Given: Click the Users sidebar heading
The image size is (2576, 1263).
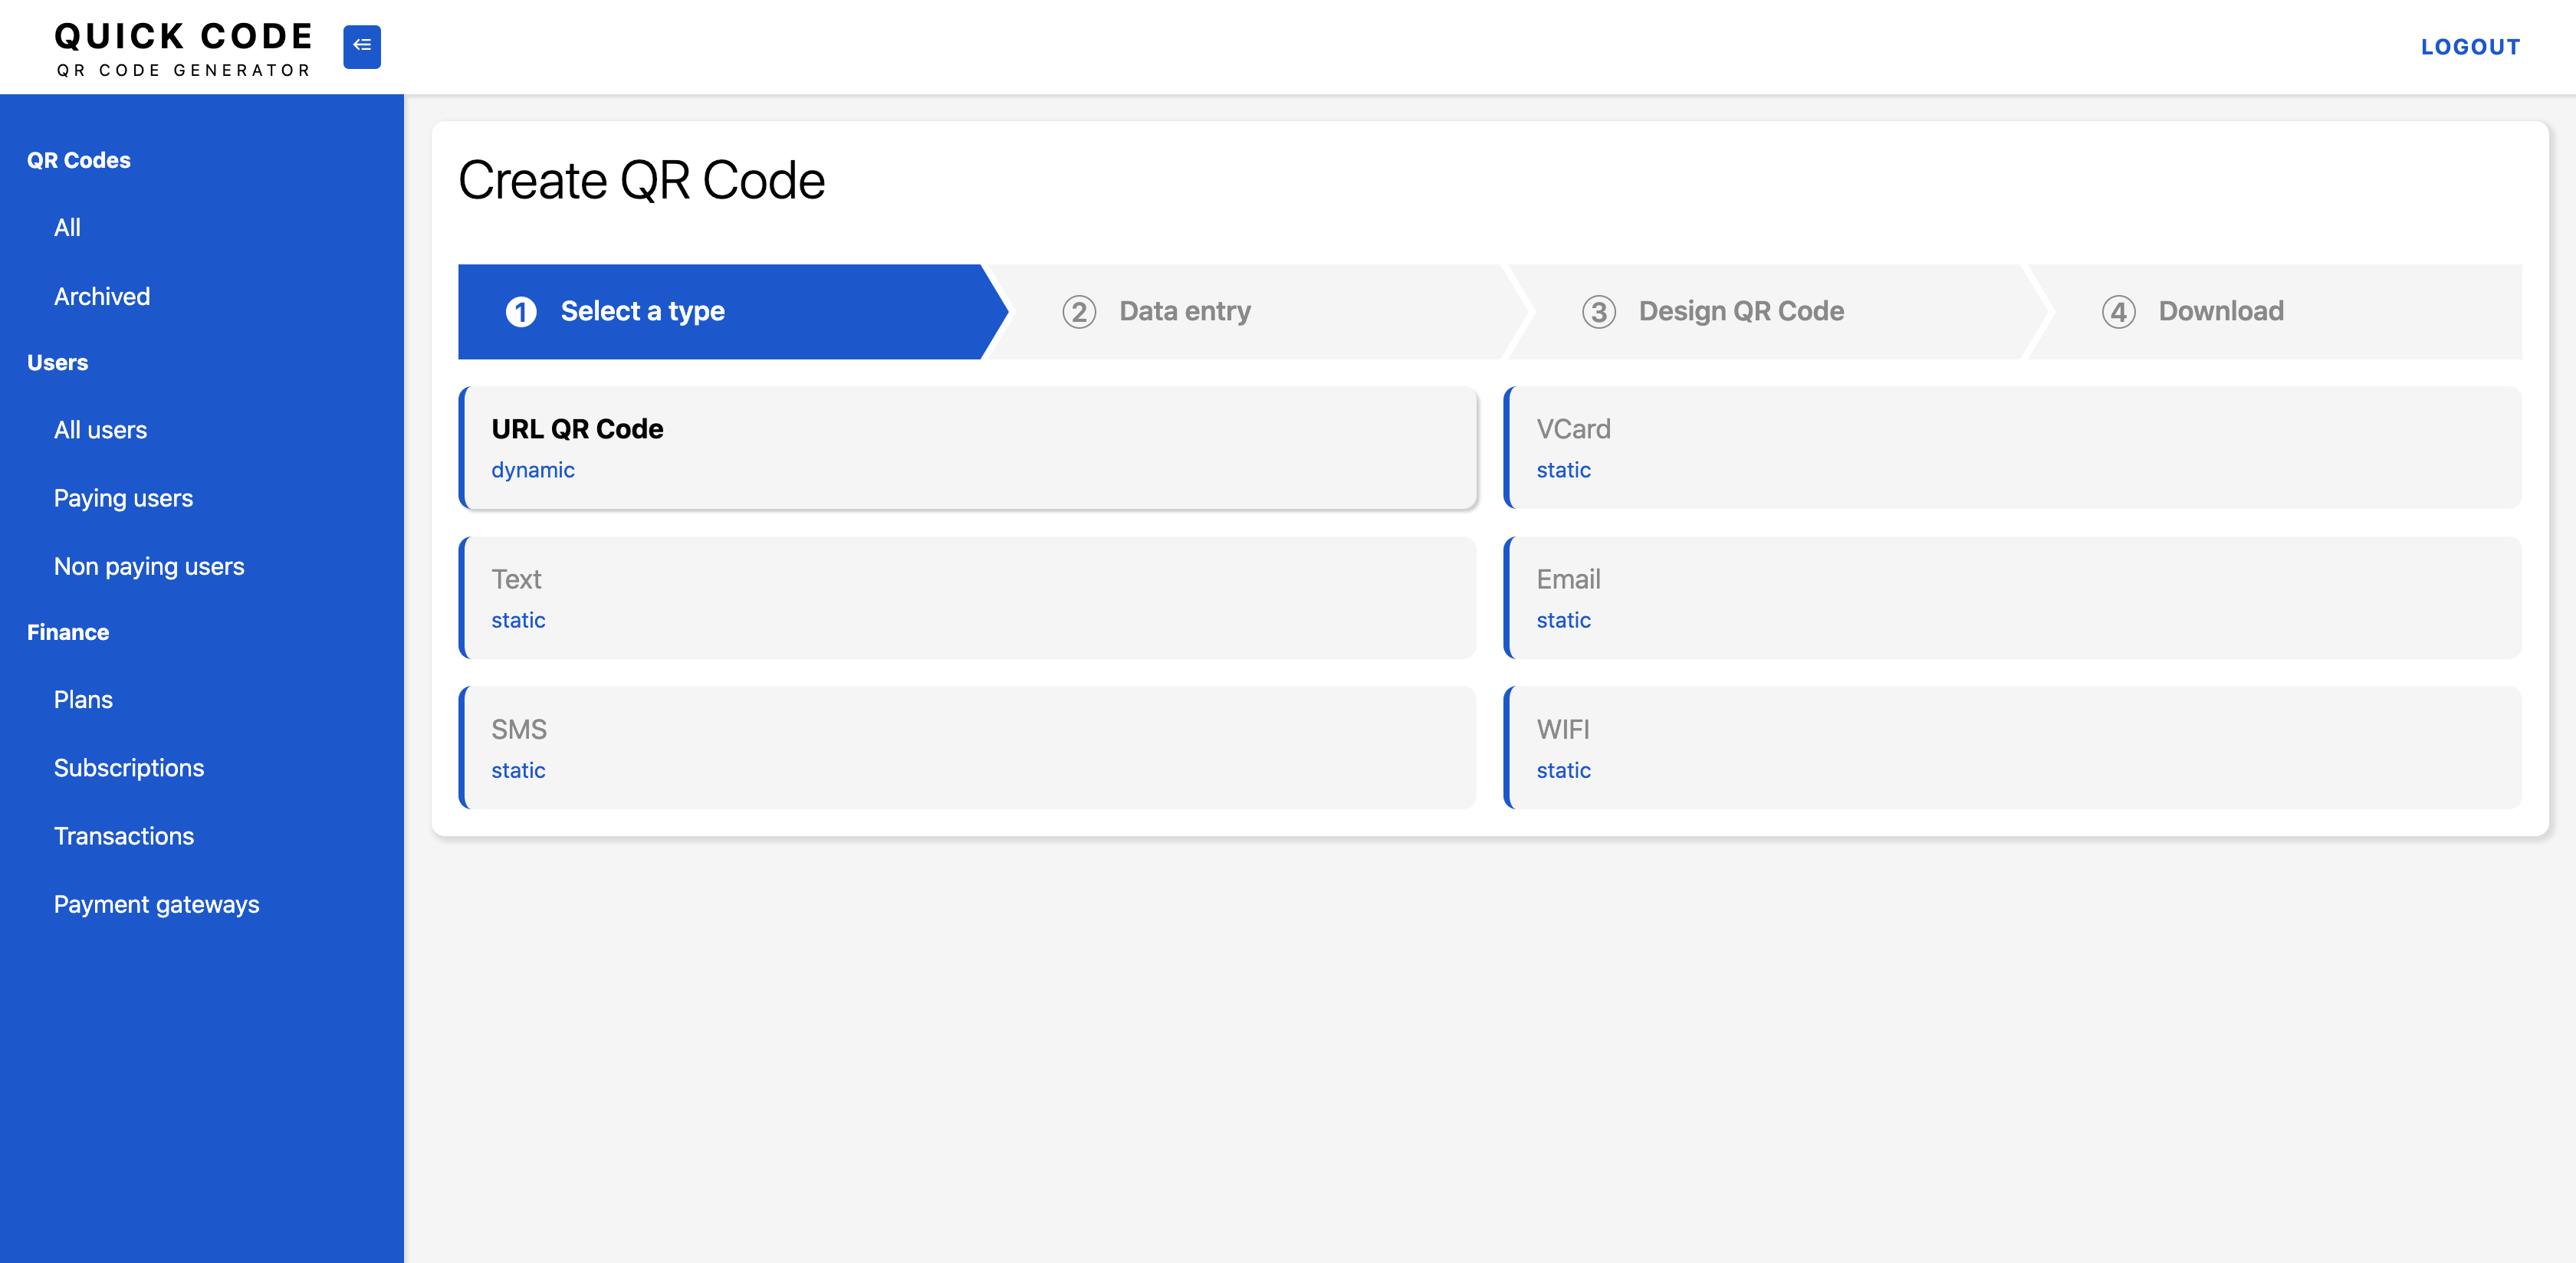Looking at the screenshot, I should click(57, 363).
